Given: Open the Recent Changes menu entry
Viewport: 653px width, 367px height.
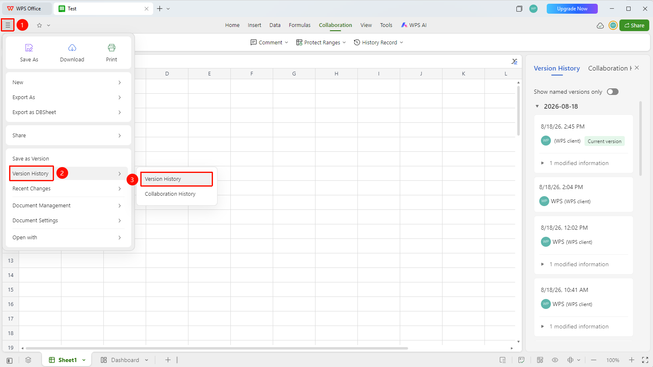Looking at the screenshot, I should click(67, 189).
